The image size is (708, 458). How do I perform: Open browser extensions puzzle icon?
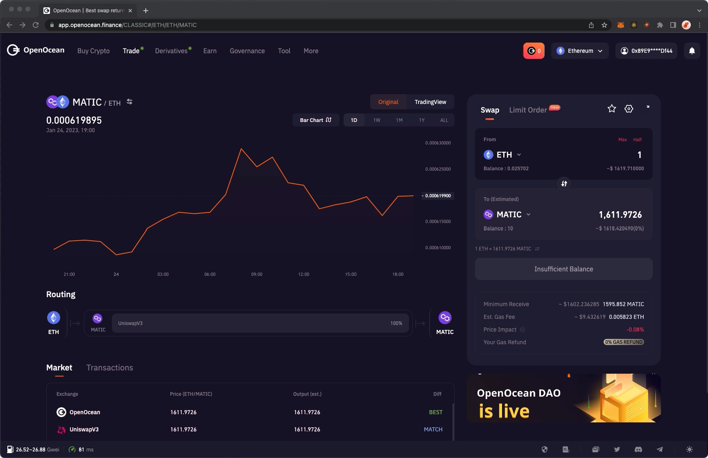coord(660,25)
